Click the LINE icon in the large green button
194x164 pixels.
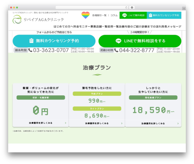[118, 41]
